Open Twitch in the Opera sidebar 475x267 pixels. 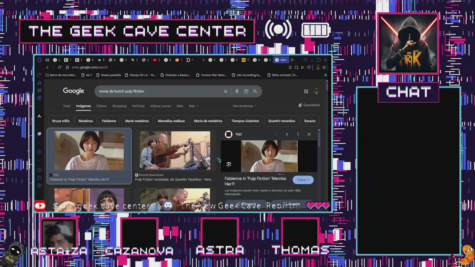point(39,134)
